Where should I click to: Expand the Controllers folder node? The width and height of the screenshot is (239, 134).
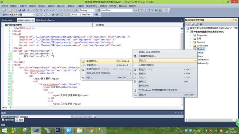[x=190, y=46]
